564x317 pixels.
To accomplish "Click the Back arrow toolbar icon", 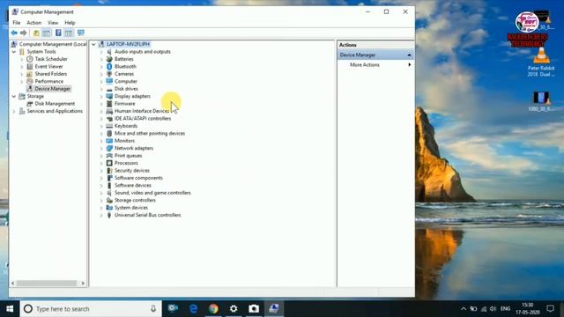I will tap(14, 33).
